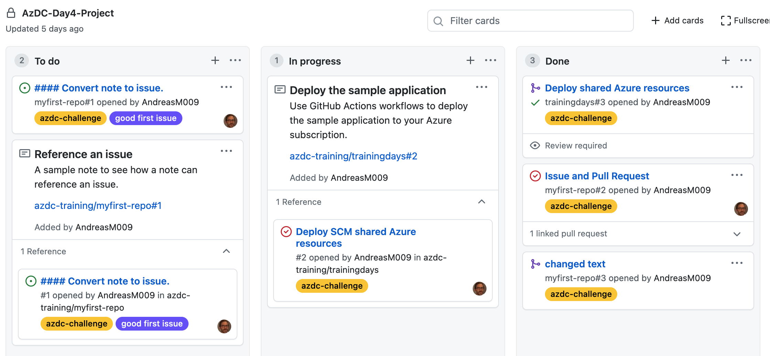770x356 pixels.
Task: Collapse the 1 Reference section under Deploy the sample application
Action: [x=482, y=202]
